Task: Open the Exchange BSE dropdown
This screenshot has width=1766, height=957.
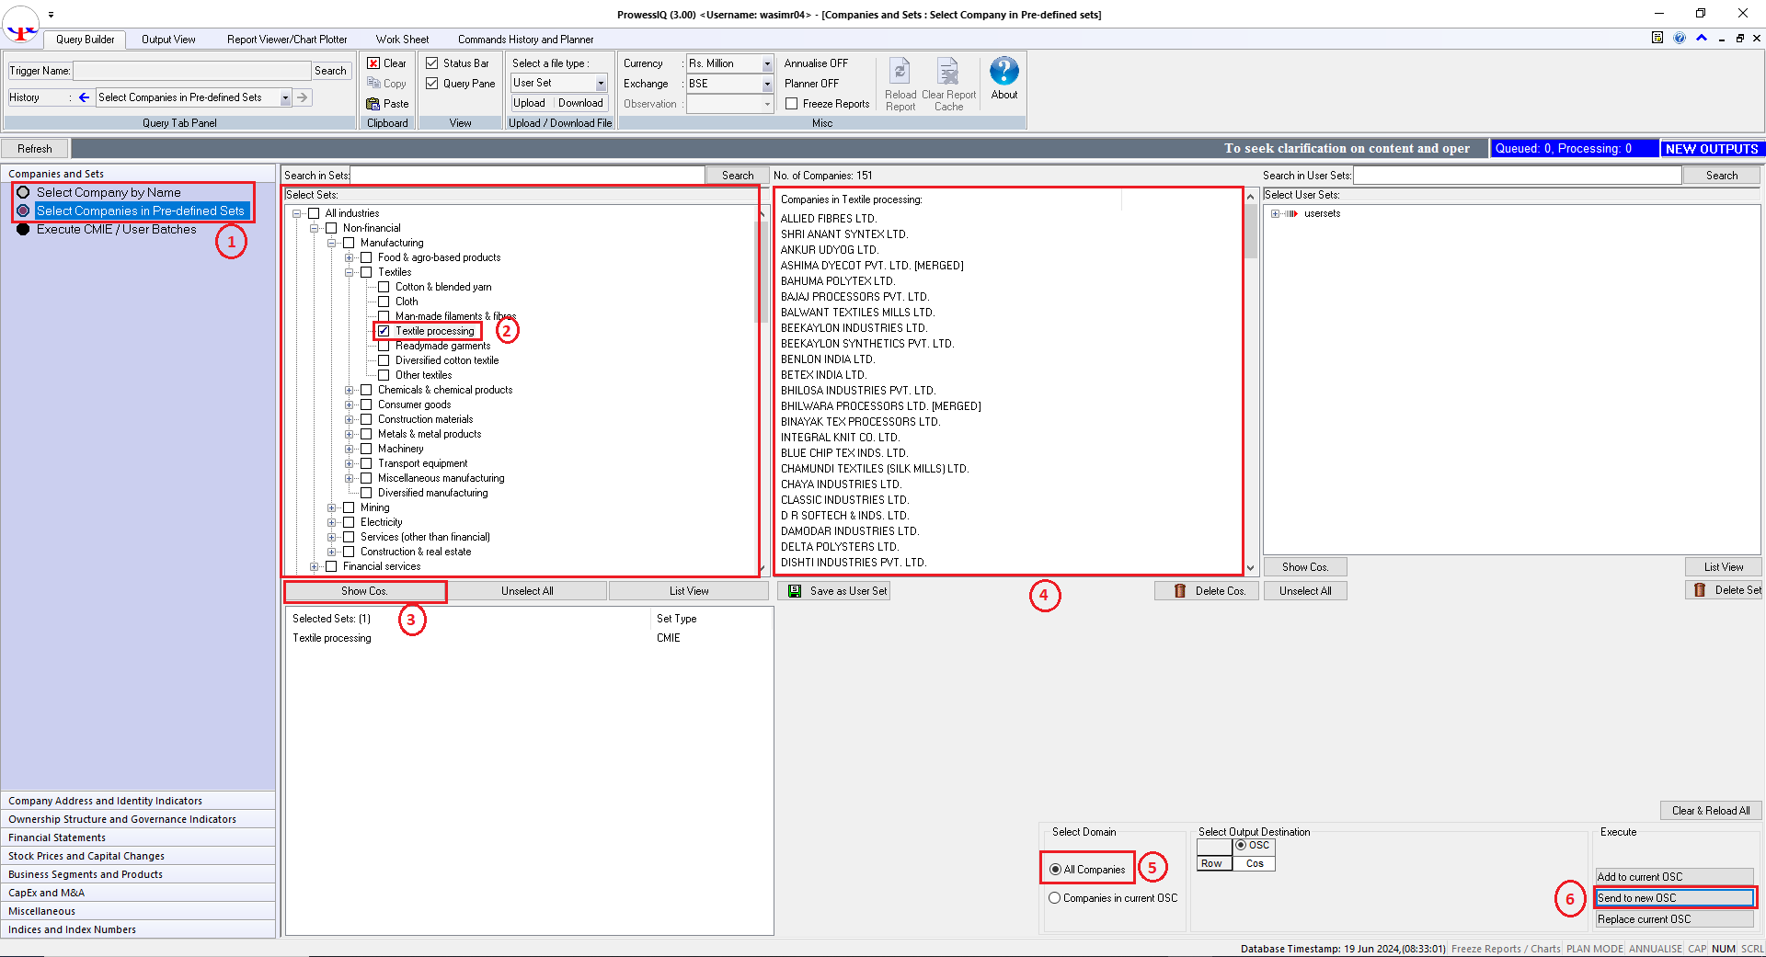Action: click(x=767, y=84)
